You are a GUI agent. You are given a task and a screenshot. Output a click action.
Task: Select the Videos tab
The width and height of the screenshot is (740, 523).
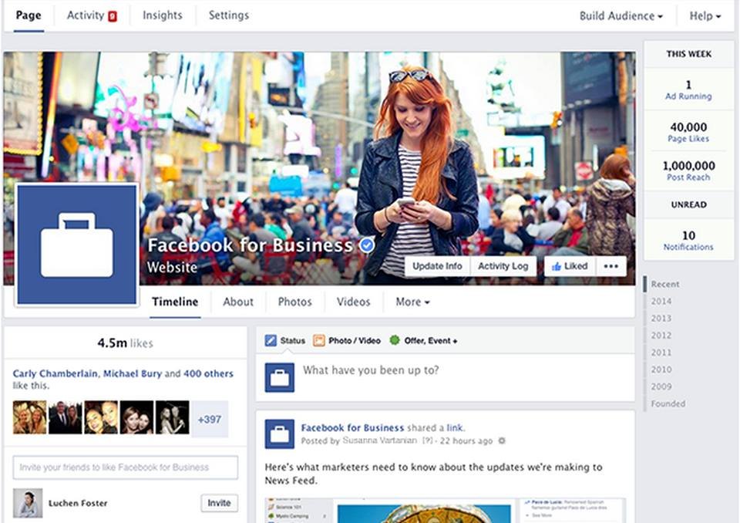(x=354, y=302)
